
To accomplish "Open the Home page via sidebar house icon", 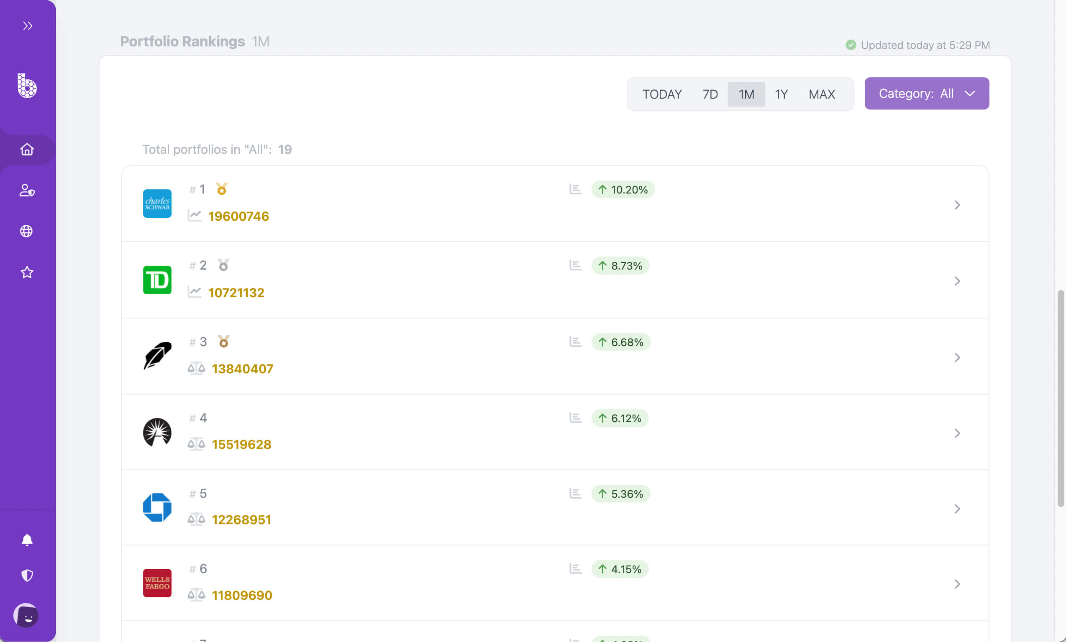I will tap(27, 150).
